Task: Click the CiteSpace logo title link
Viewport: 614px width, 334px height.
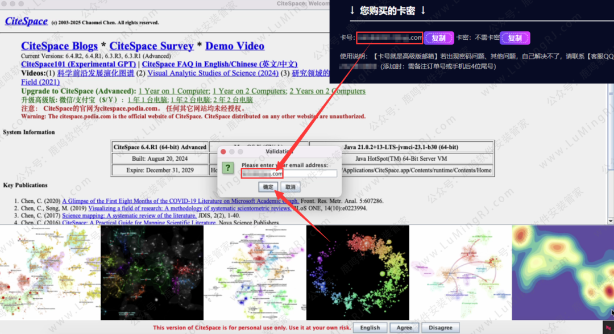Action: pyautogui.click(x=26, y=21)
